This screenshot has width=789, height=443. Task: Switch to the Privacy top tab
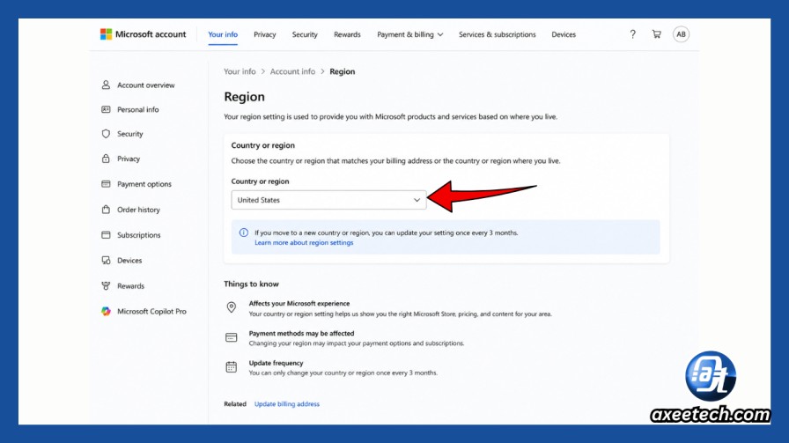coord(265,34)
